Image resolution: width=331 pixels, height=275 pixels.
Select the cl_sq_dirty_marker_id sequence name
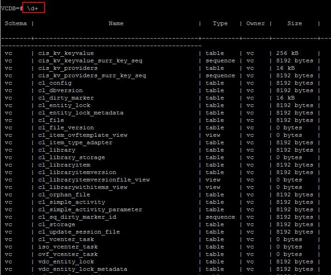tap(77, 217)
